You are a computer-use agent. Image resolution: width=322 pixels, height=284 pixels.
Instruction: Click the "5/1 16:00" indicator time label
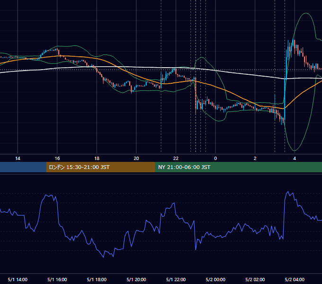coord(57,279)
